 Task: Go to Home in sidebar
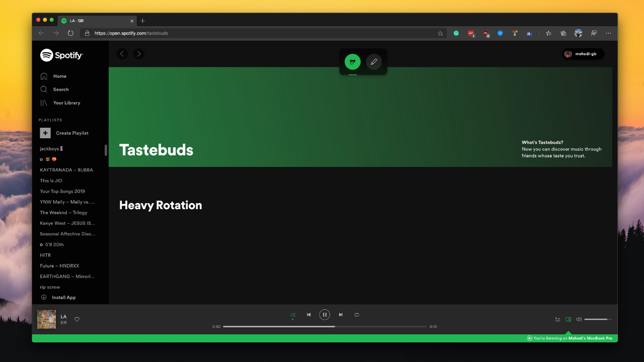[59, 76]
